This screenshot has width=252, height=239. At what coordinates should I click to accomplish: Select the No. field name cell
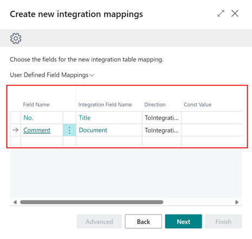(x=42, y=118)
